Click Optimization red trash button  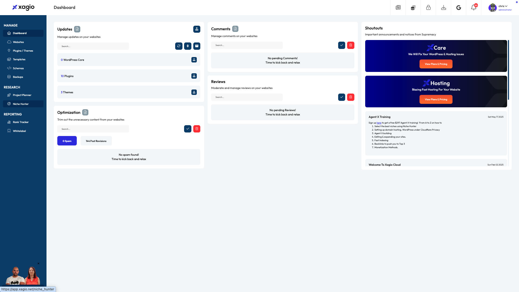pos(197,129)
